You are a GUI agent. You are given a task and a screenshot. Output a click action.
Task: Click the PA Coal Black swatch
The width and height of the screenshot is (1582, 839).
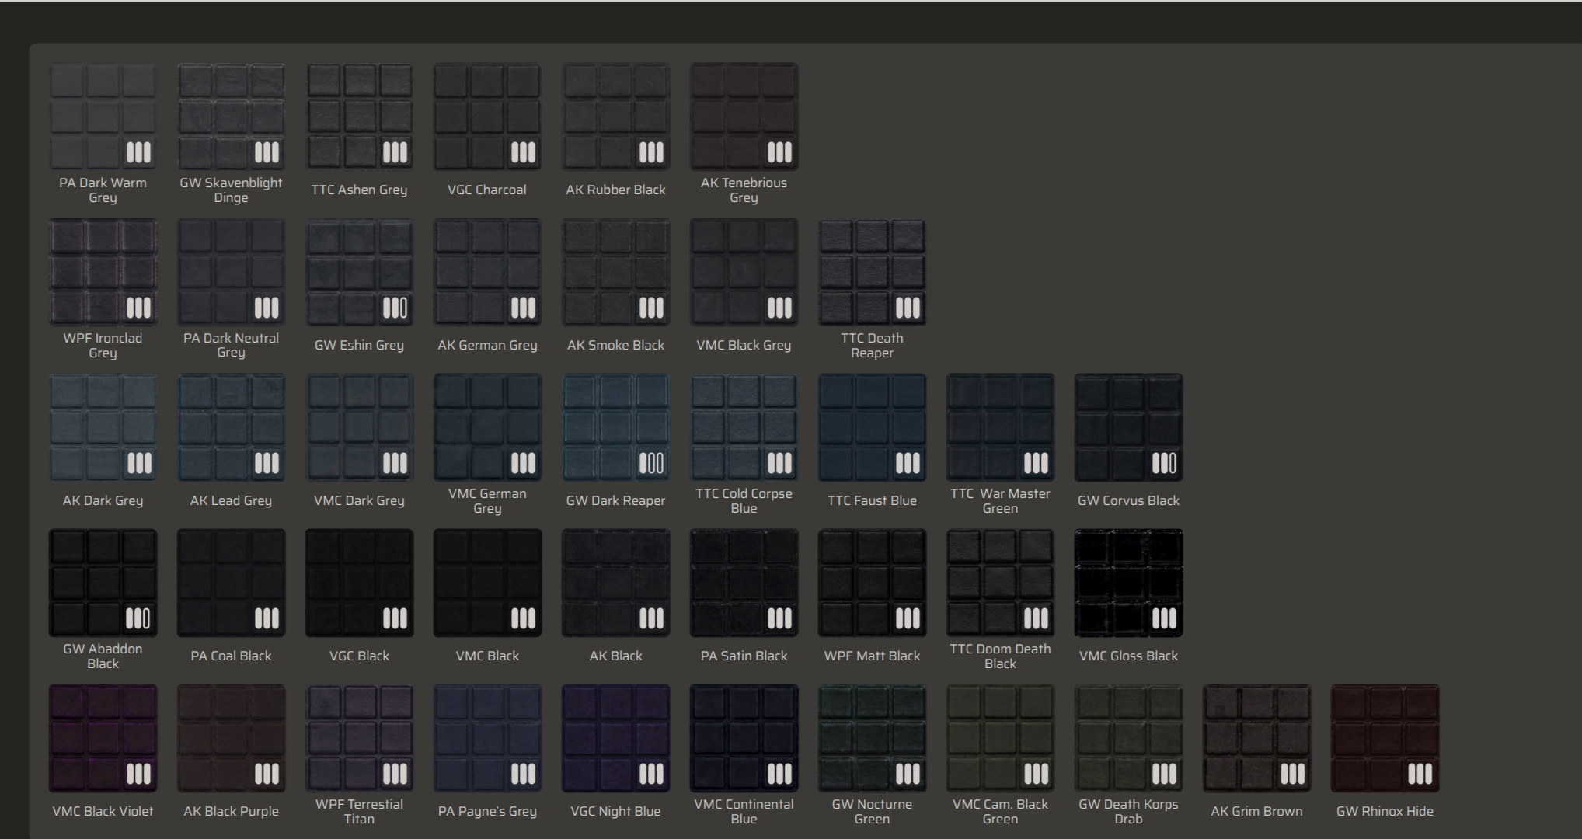(231, 583)
